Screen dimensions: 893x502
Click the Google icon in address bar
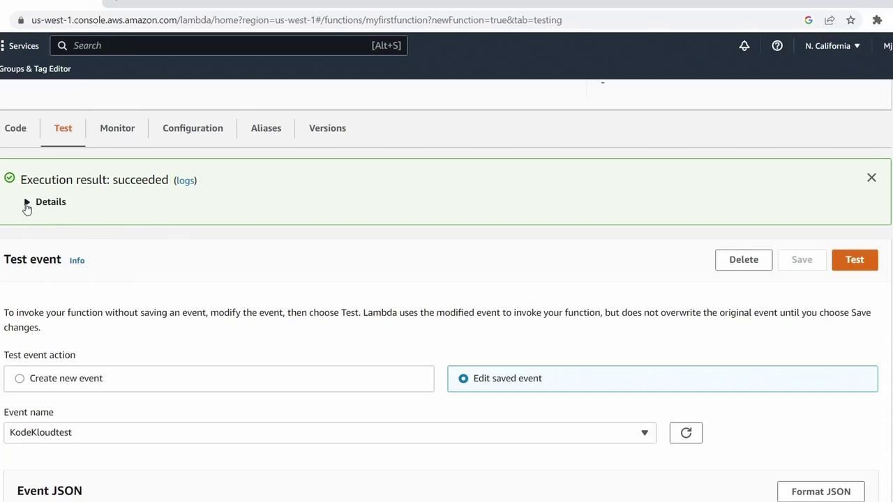(x=809, y=20)
